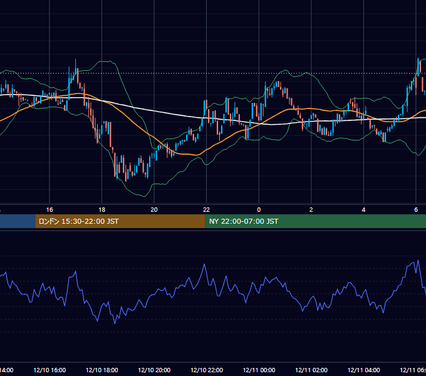Image resolution: width=426 pixels, height=376 pixels.
Task: Click the 12/10 20:00 date label
Action: (x=154, y=370)
